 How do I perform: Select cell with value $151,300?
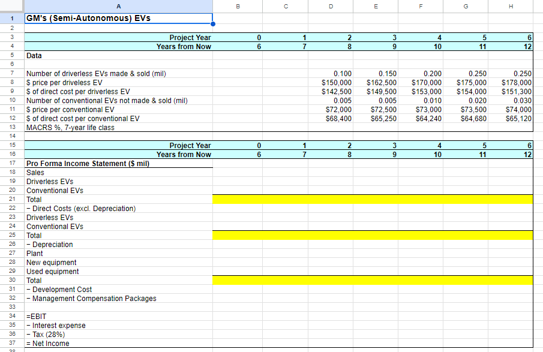[x=511, y=91]
